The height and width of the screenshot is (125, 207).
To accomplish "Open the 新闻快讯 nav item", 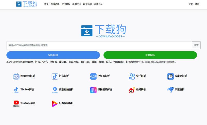I will [x=77, y=4].
